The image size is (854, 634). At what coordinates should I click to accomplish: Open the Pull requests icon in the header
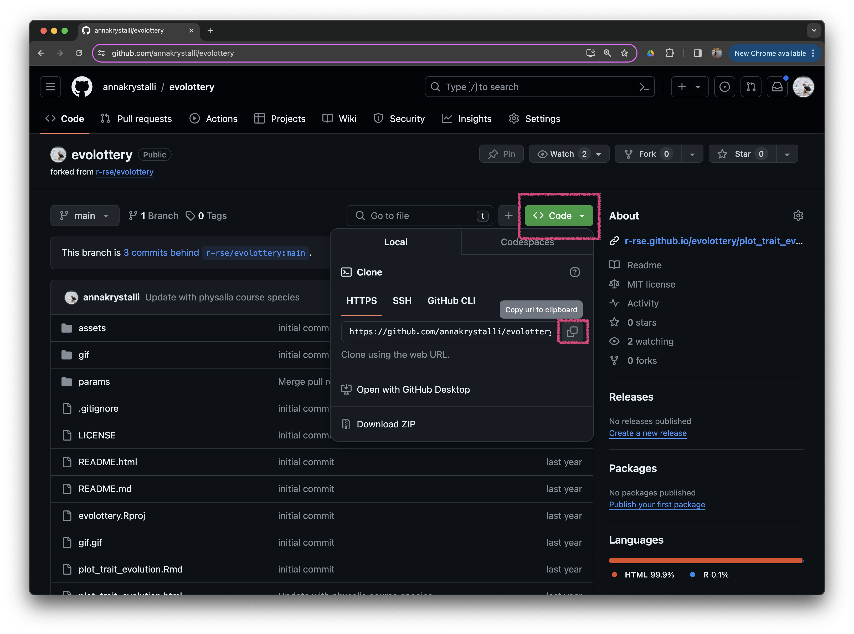750,87
